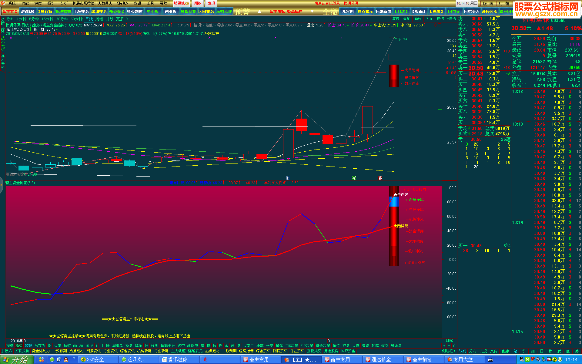Click the 全撤 toolbar label
This screenshot has width=582, height=364.
click(330, 12)
